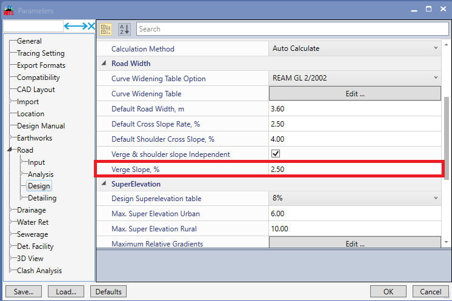Click the Load... button
The image size is (452, 301).
[x=66, y=291]
